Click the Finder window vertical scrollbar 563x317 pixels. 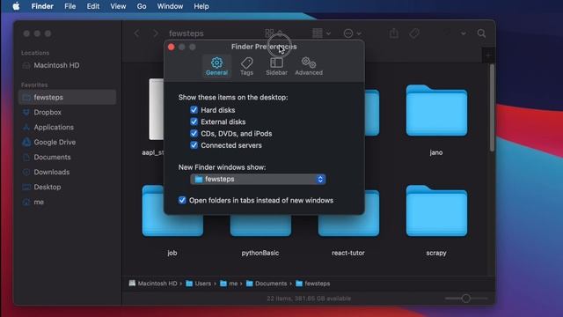click(492, 108)
